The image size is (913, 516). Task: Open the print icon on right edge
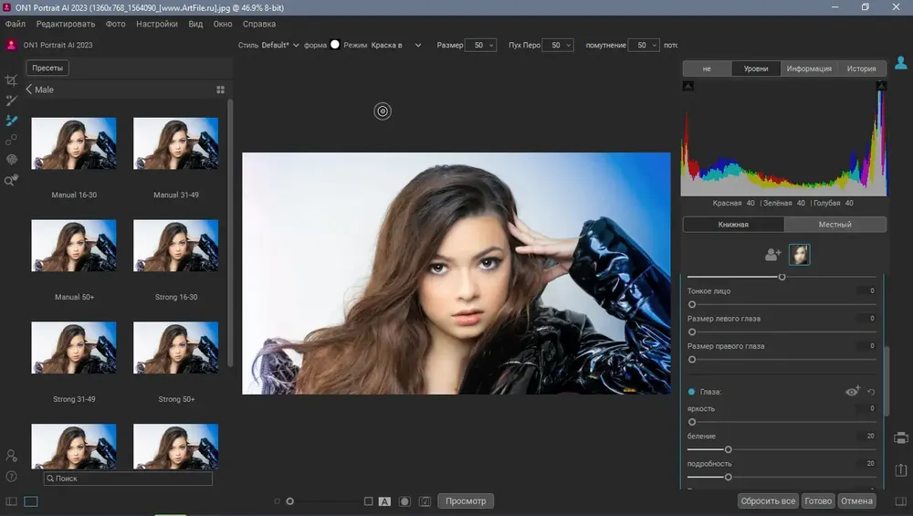[901, 437]
